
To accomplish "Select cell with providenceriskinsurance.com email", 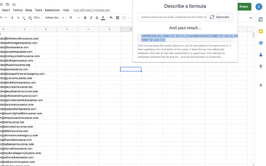I will click(x=21, y=100).
